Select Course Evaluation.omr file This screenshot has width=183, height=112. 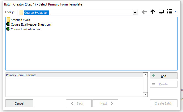pos(26,29)
